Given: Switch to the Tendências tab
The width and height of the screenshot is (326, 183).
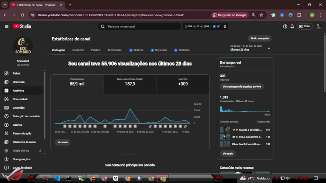Looking at the screenshot, I should (x=114, y=50).
